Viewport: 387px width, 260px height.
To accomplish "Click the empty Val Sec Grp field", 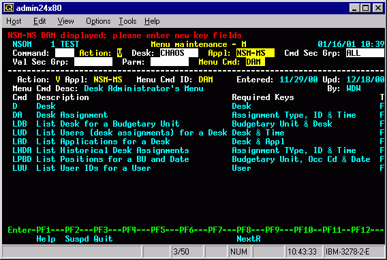I will click(x=93, y=62).
